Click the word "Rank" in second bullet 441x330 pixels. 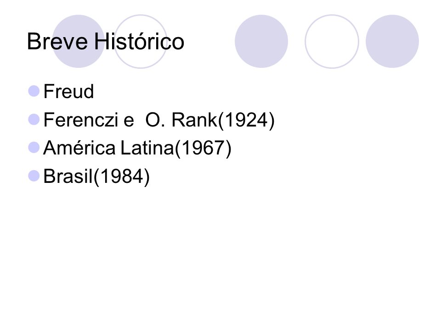pos(195,120)
